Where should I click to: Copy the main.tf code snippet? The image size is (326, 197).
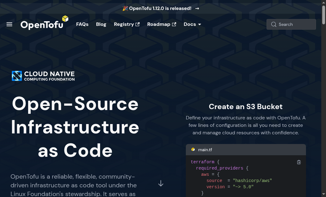(299, 162)
